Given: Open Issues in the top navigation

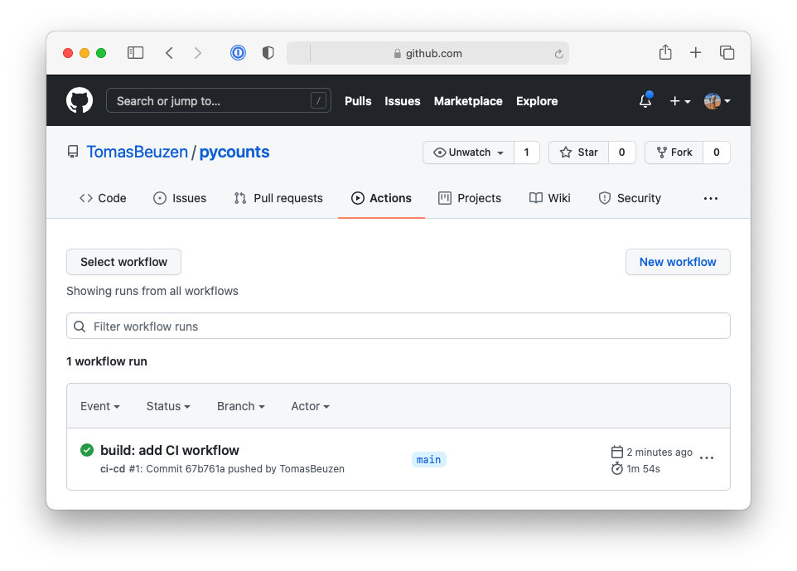Looking at the screenshot, I should coord(402,101).
